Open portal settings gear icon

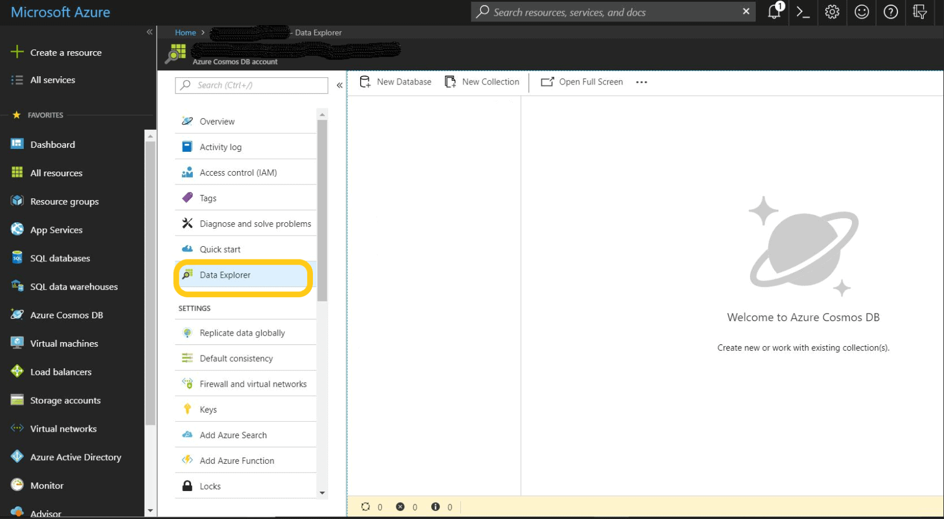832,12
